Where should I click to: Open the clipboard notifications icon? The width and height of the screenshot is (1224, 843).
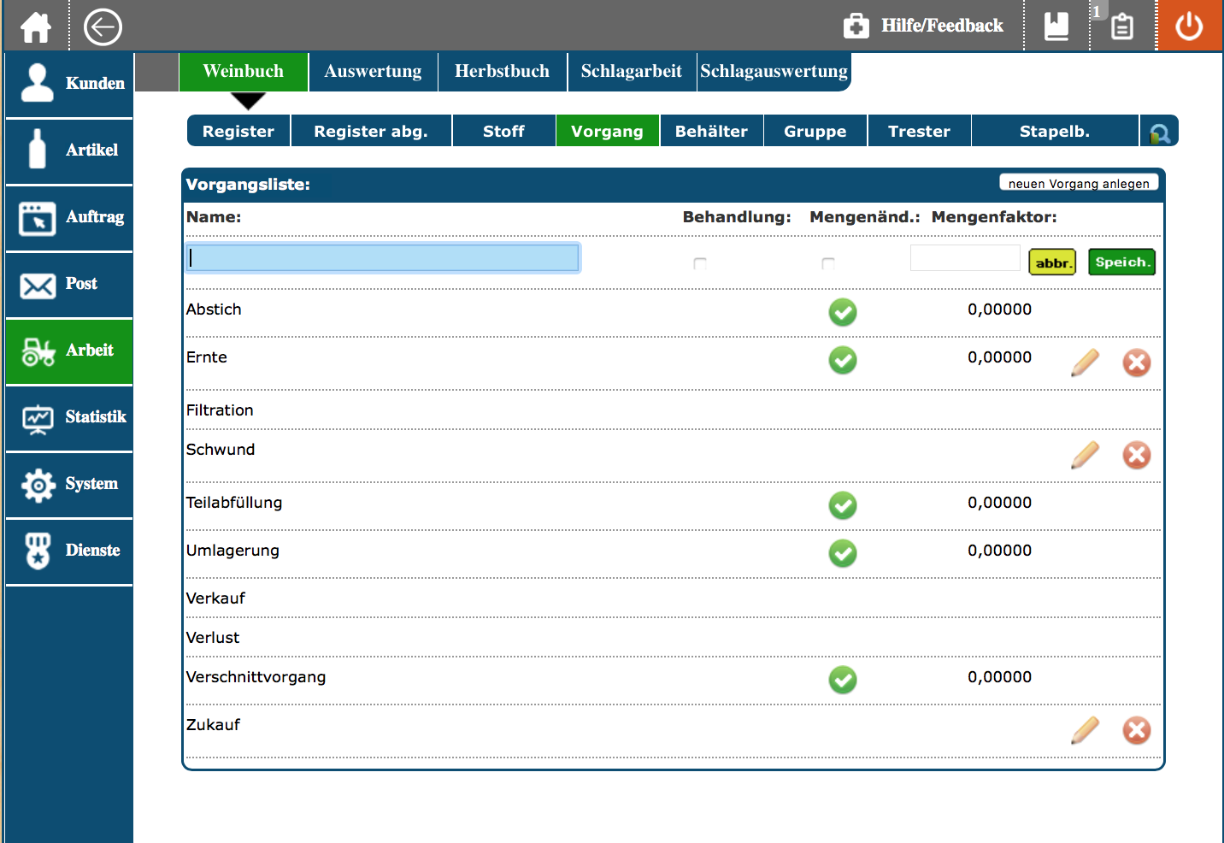click(1122, 27)
